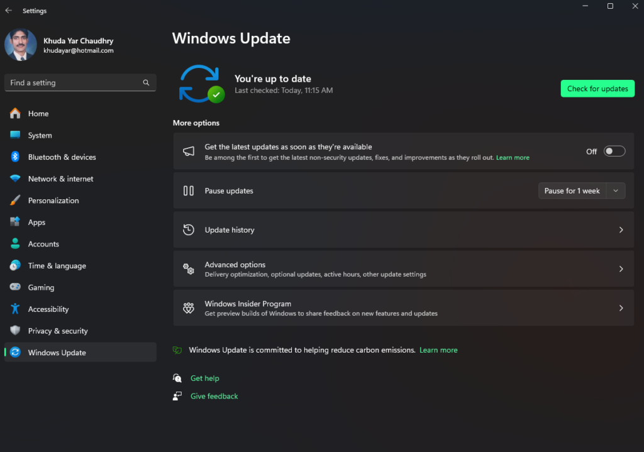Screen dimensions: 644x452
Task: Click the Bluetooth & devices sidebar icon
Action: pyautogui.click(x=15, y=157)
